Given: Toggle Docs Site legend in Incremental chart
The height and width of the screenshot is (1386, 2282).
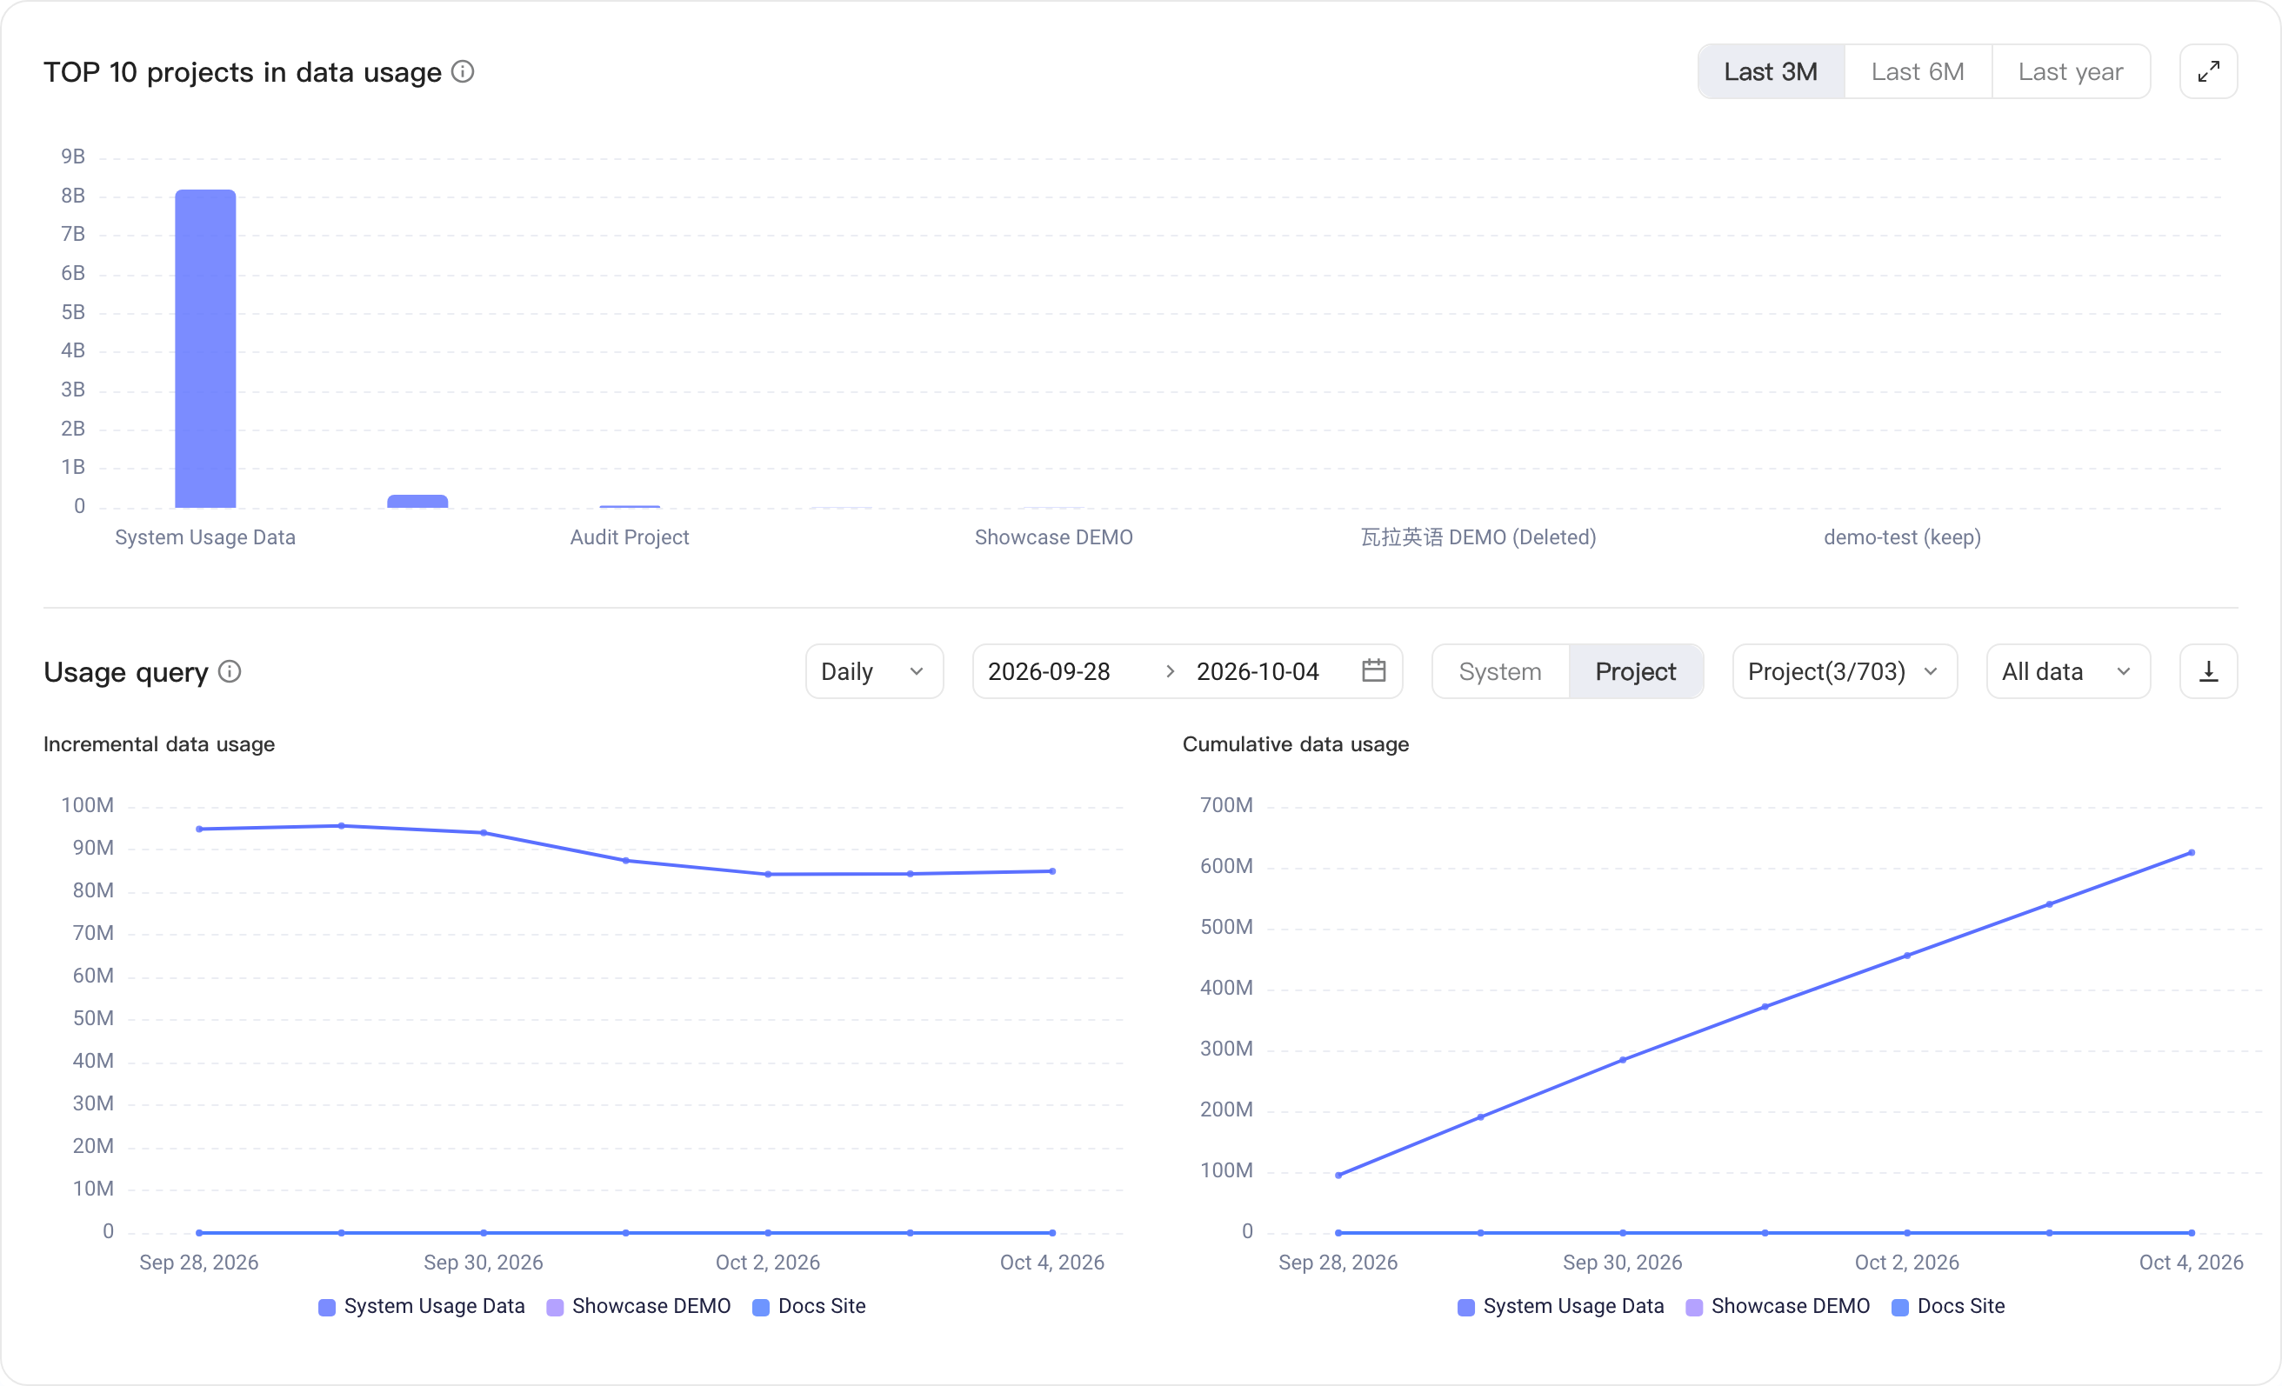Looking at the screenshot, I should [809, 1306].
